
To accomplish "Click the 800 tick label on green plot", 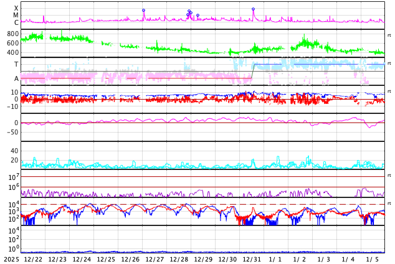I will pyautogui.click(x=12, y=34).
